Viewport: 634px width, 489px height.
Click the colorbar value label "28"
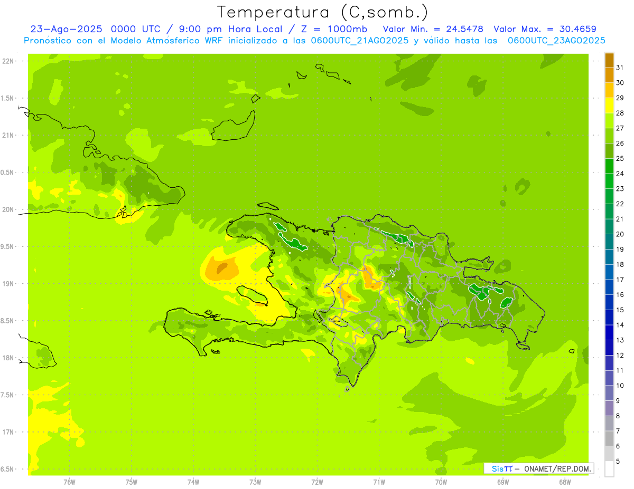point(620,113)
